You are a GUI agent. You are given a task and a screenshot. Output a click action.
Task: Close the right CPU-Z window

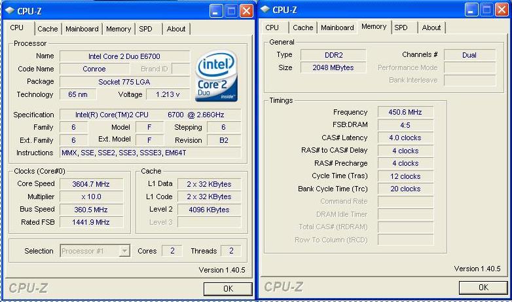pos(502,10)
